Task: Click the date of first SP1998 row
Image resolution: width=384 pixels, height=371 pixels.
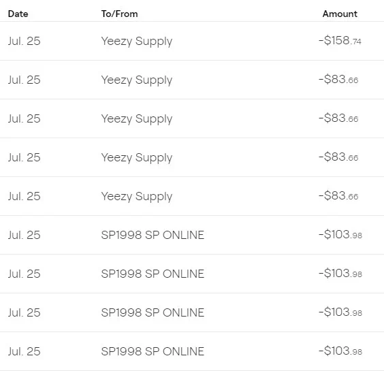Action: 24,235
